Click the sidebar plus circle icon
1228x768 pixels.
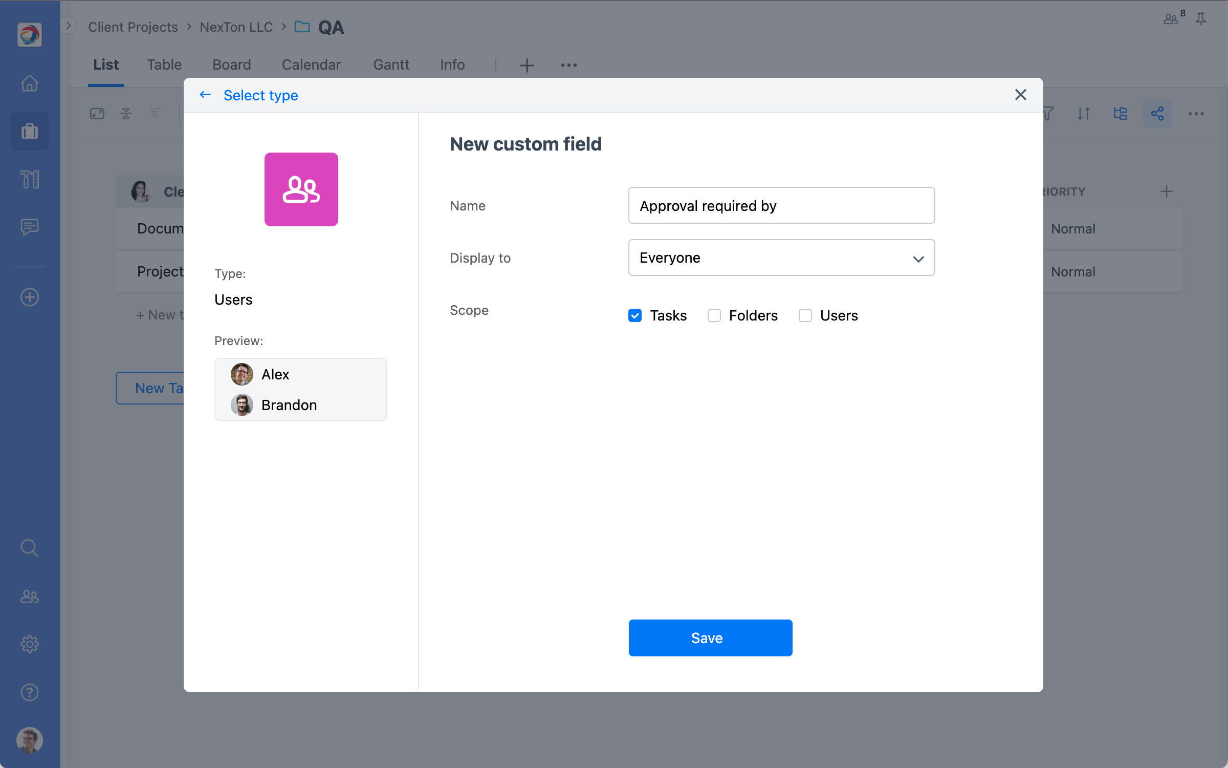coord(30,297)
